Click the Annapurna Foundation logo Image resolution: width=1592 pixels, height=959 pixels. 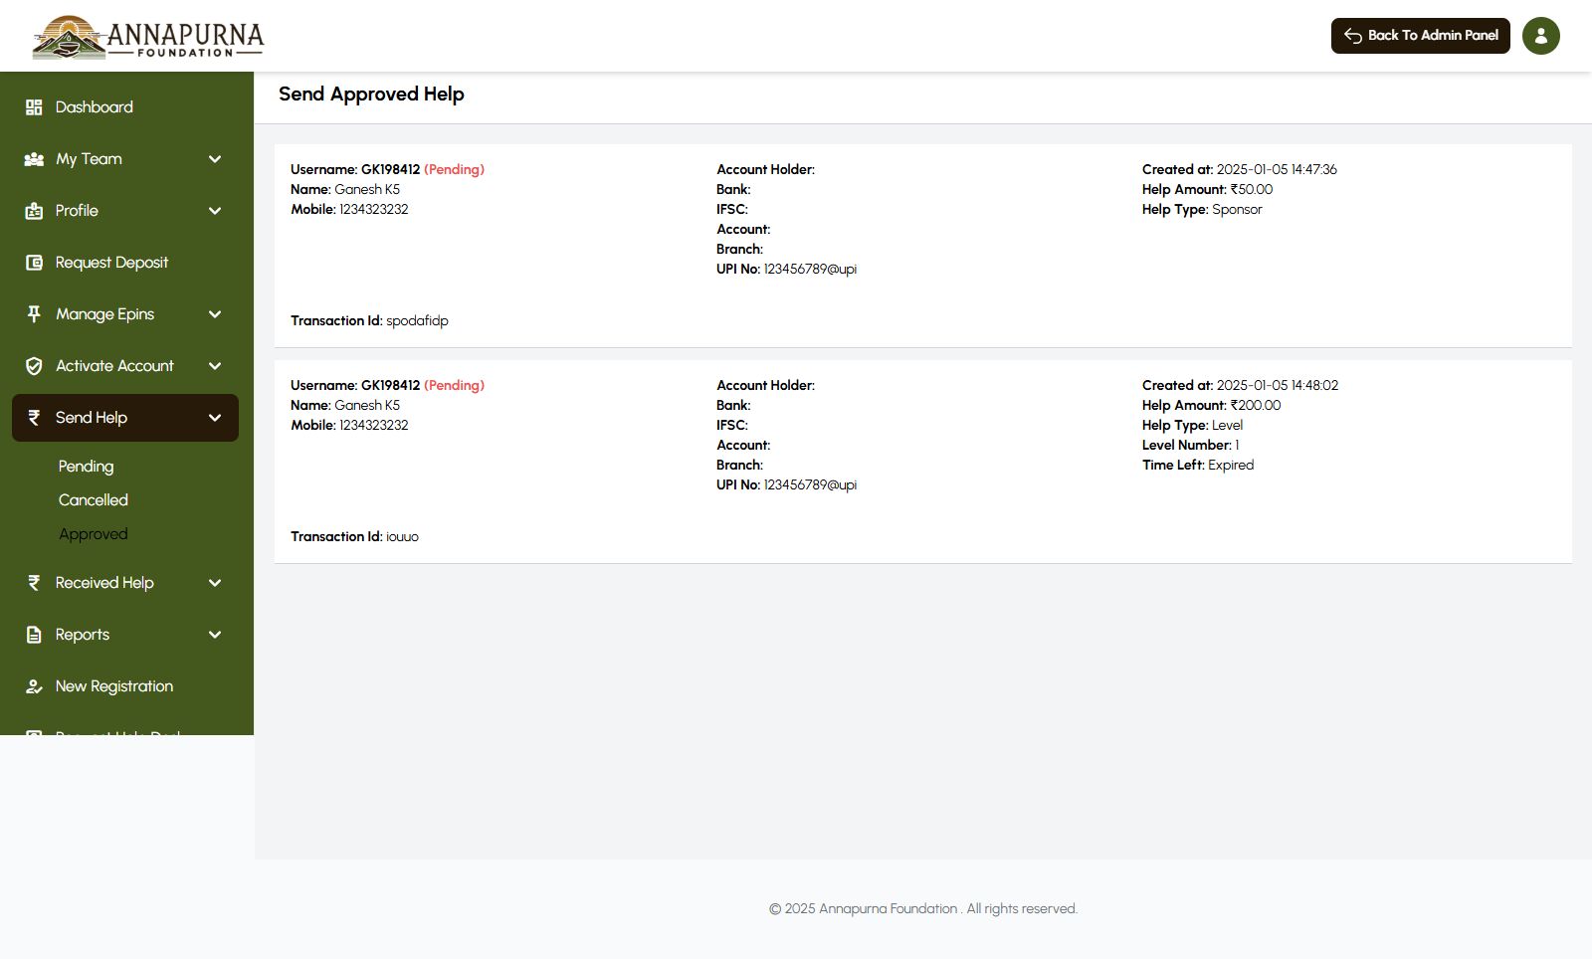[x=147, y=37]
